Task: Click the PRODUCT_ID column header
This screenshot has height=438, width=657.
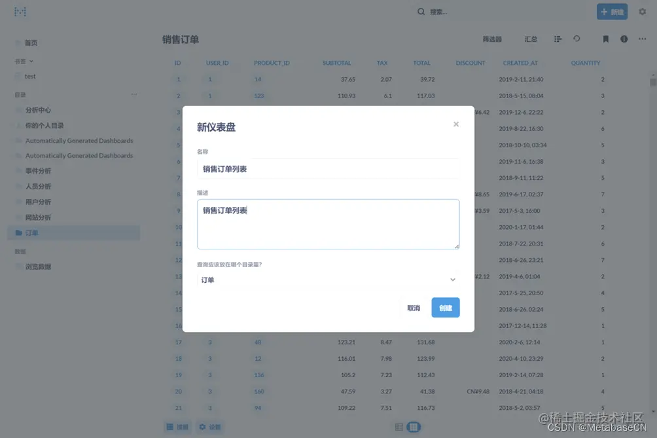Action: (272, 63)
